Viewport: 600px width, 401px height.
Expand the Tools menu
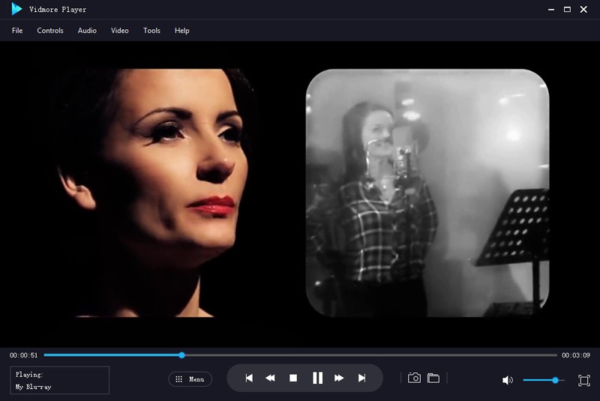click(151, 31)
